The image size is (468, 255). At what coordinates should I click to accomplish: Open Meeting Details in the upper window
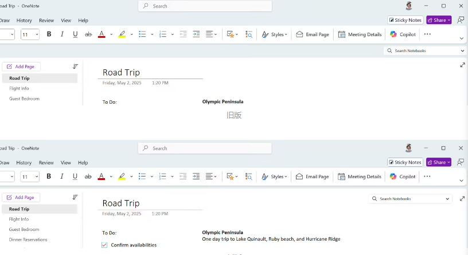pyautogui.click(x=360, y=34)
